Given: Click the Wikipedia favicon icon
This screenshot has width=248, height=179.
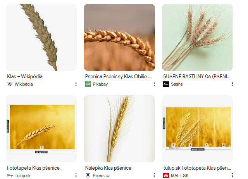Looking at the screenshot, I should click(x=10, y=84).
